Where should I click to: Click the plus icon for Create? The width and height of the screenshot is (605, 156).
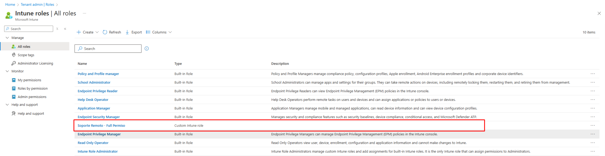pos(79,32)
